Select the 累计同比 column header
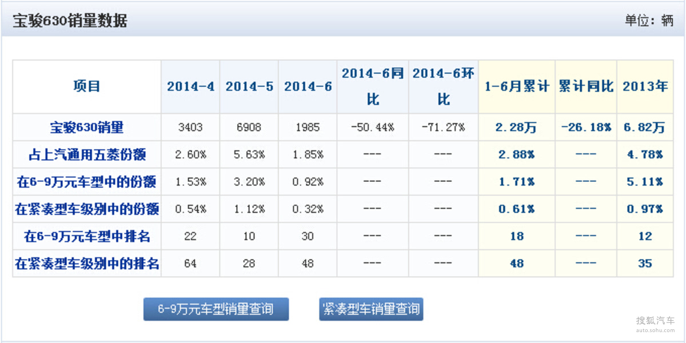The height and width of the screenshot is (343, 686). [586, 87]
